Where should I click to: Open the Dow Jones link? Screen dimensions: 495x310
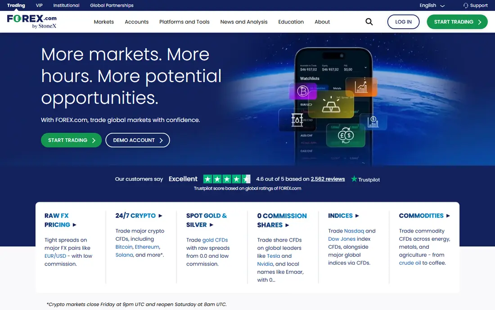point(342,239)
